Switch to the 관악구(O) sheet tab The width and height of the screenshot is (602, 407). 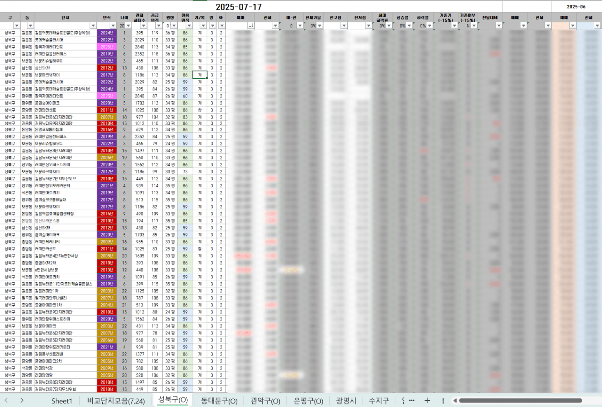pyautogui.click(x=265, y=401)
